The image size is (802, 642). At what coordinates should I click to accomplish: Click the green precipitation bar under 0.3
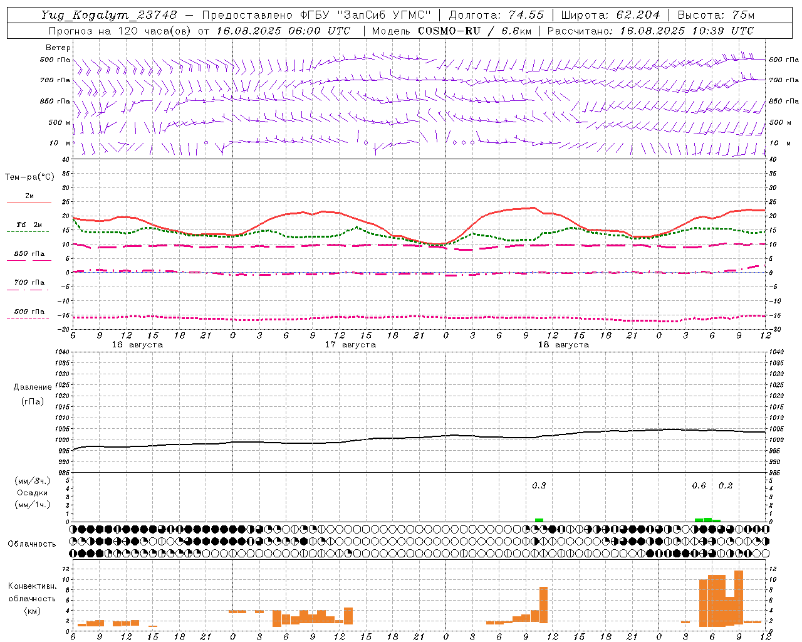pos(539,520)
